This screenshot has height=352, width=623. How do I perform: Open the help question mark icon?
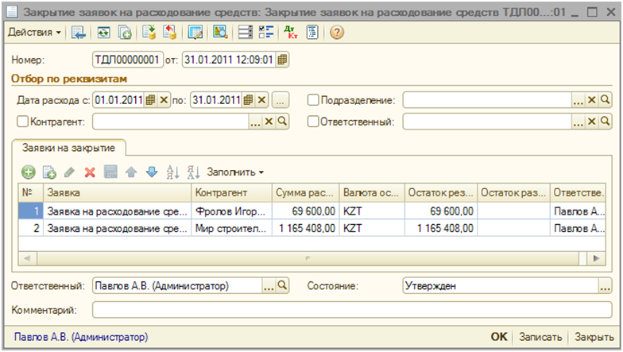[x=336, y=33]
